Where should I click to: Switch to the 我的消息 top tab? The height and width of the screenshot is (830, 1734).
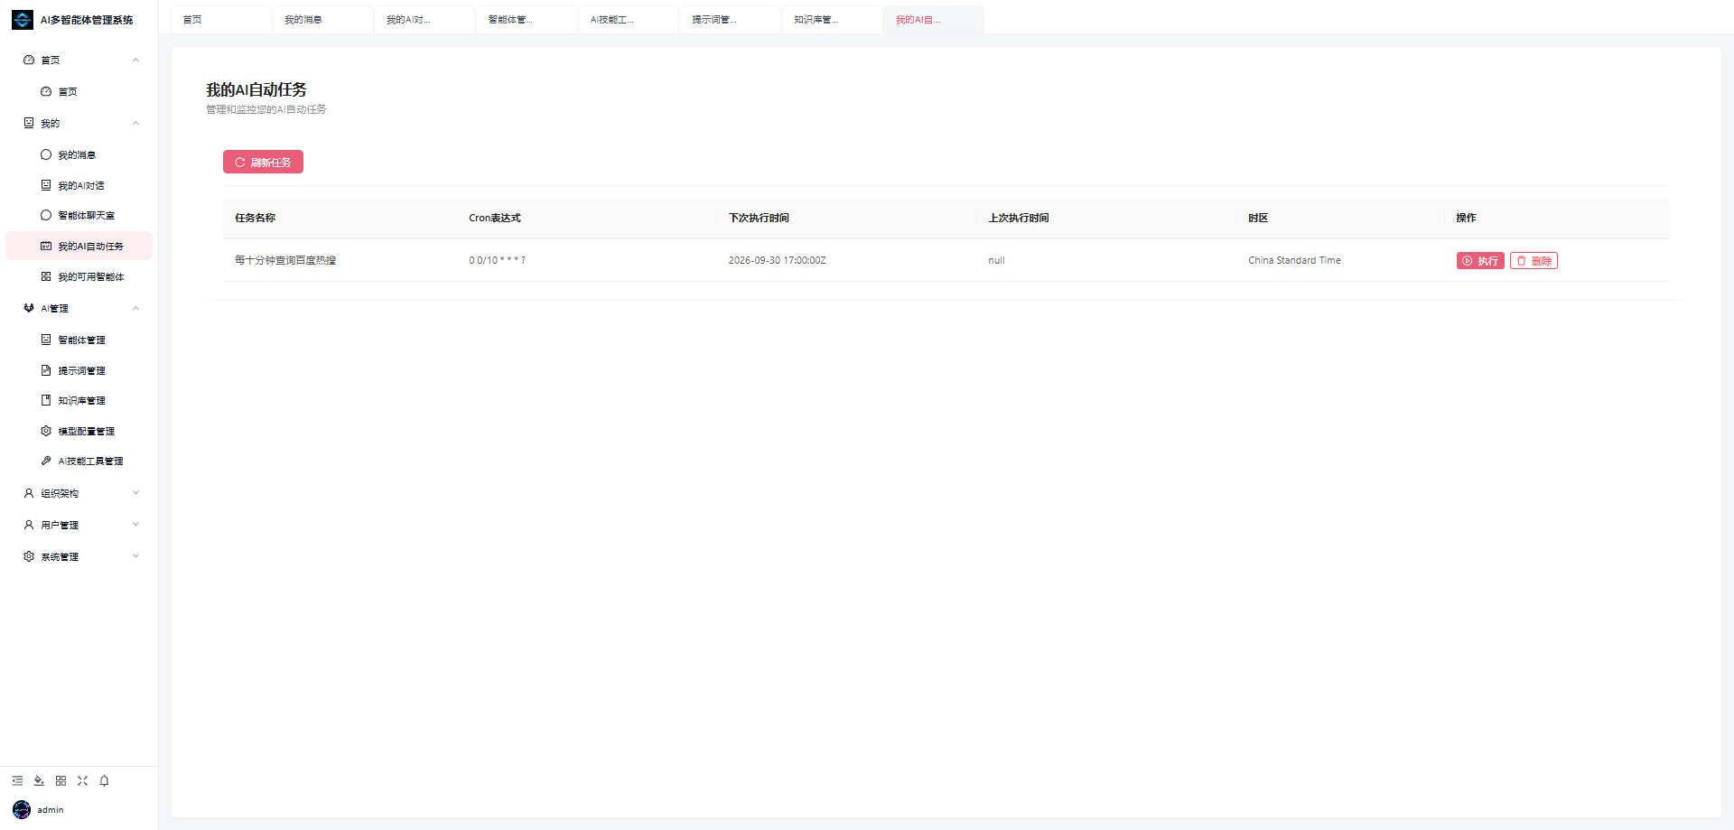pos(322,20)
